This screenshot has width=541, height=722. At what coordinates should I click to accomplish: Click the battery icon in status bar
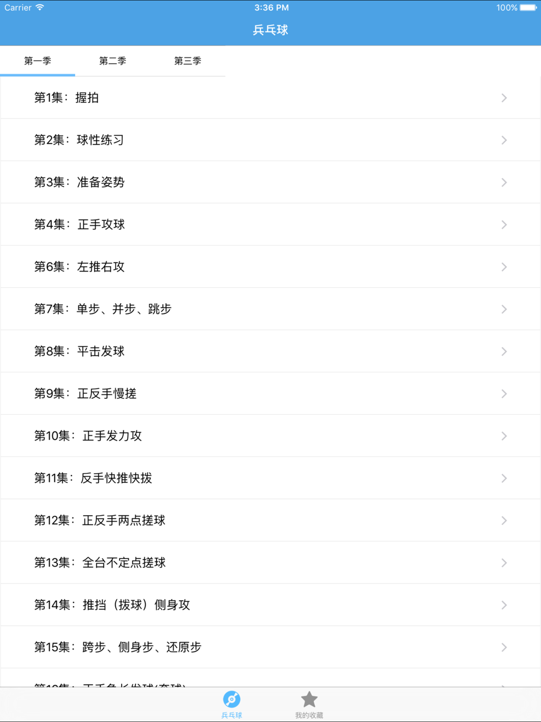pyautogui.click(x=527, y=8)
